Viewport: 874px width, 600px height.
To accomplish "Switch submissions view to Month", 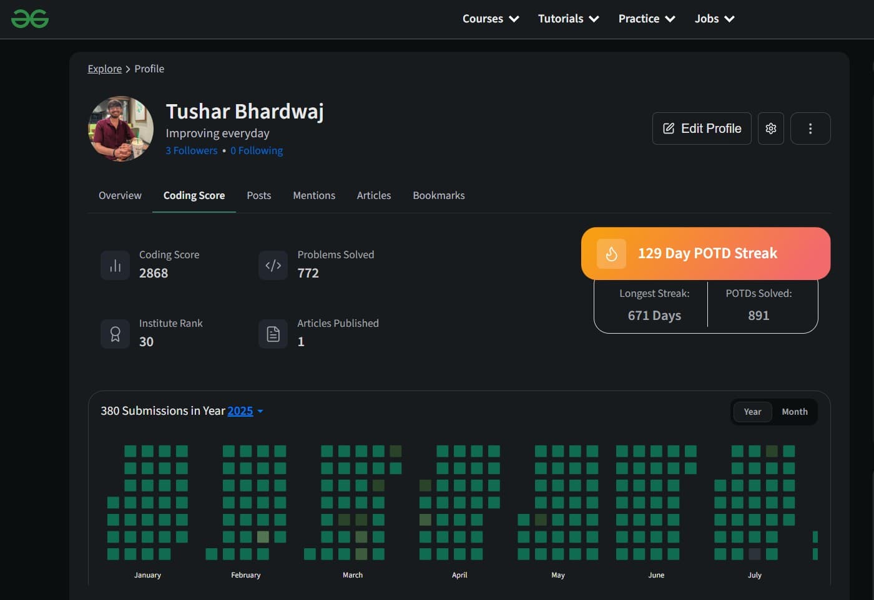I will click(x=794, y=412).
